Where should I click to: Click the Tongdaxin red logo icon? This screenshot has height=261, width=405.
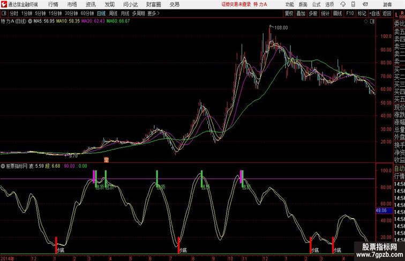4,4
